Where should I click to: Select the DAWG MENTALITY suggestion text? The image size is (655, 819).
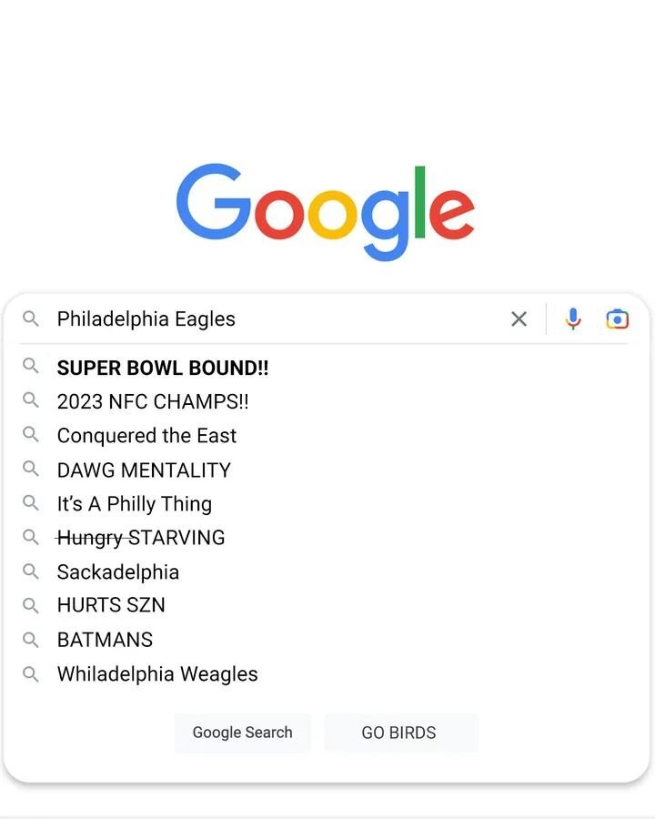[144, 470]
